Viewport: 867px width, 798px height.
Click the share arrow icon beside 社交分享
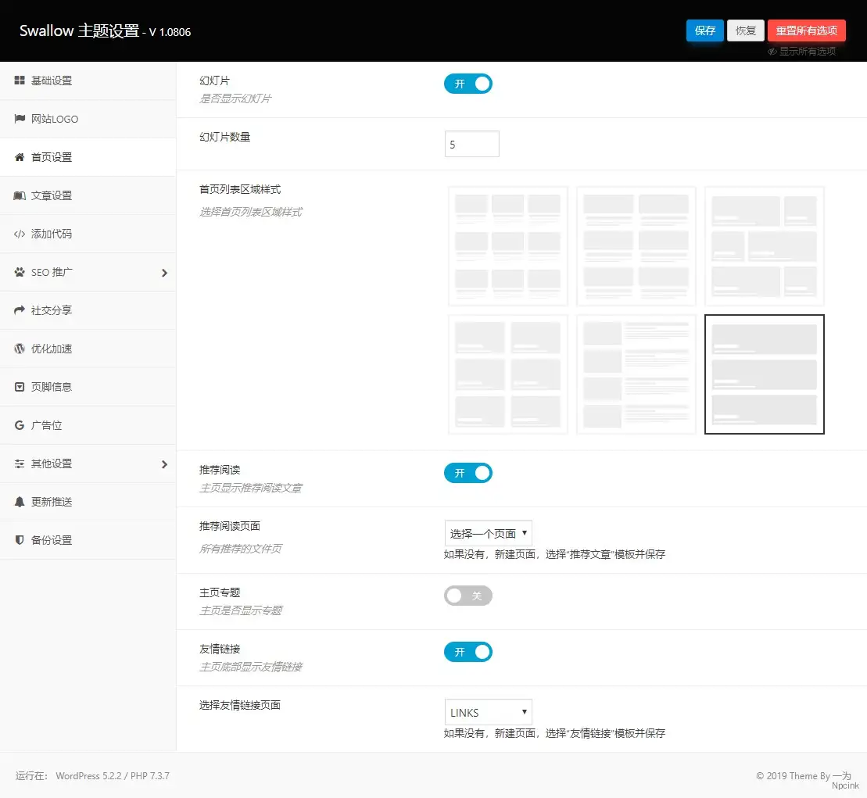[x=20, y=310]
